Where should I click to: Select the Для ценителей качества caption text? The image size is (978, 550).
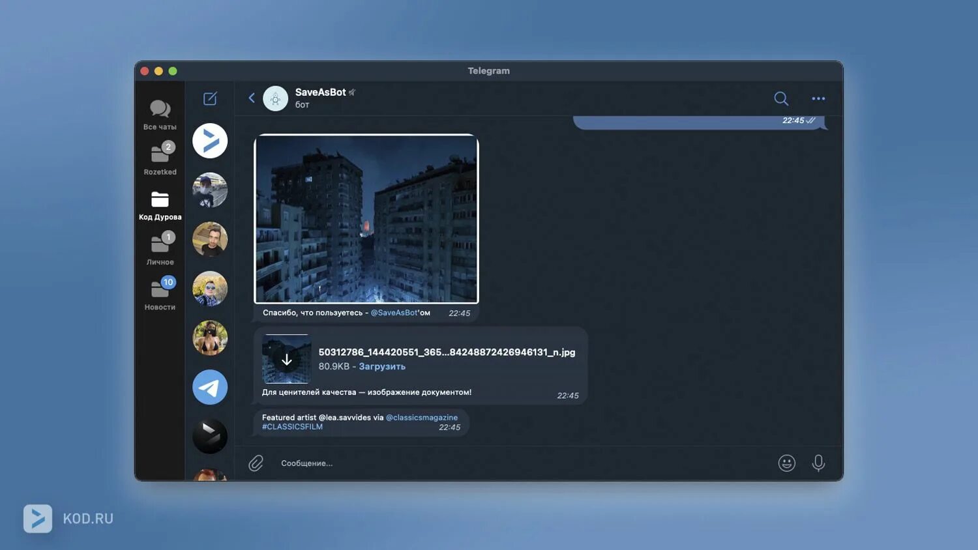click(366, 392)
